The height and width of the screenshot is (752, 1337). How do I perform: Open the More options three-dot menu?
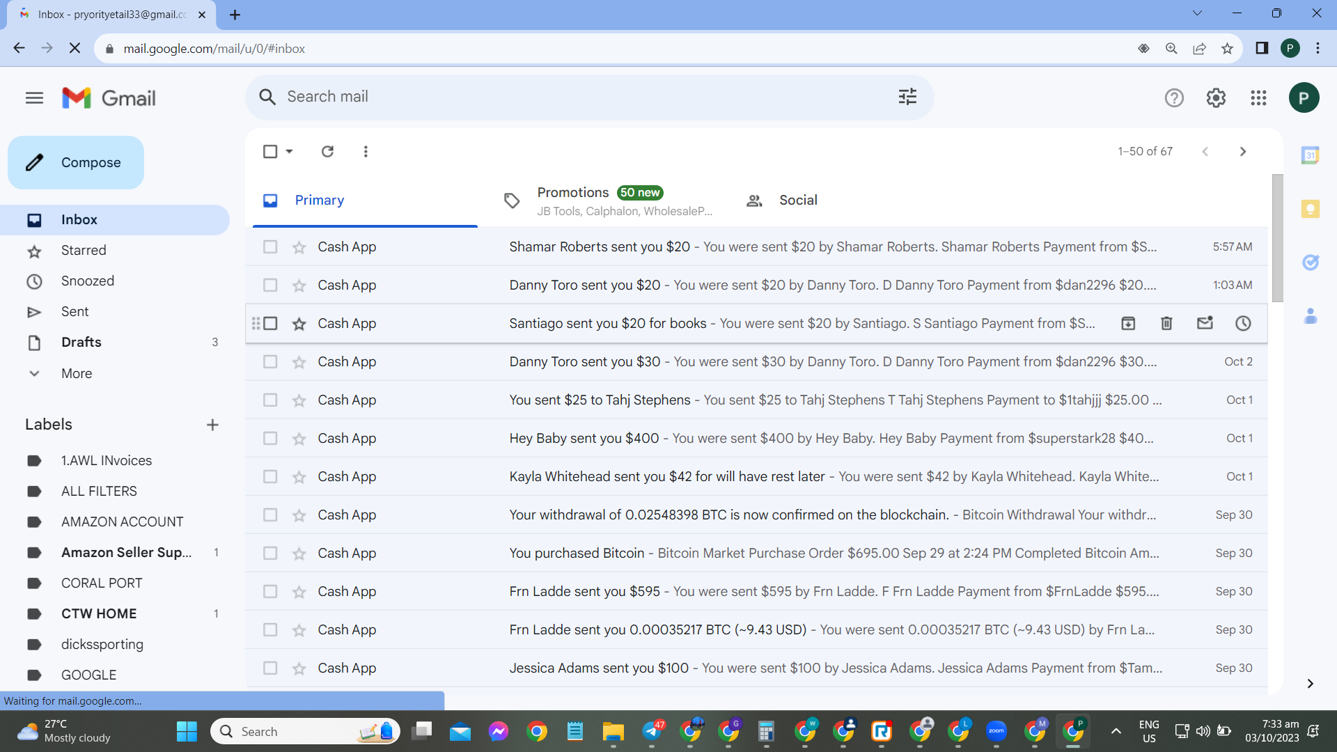coord(366,151)
